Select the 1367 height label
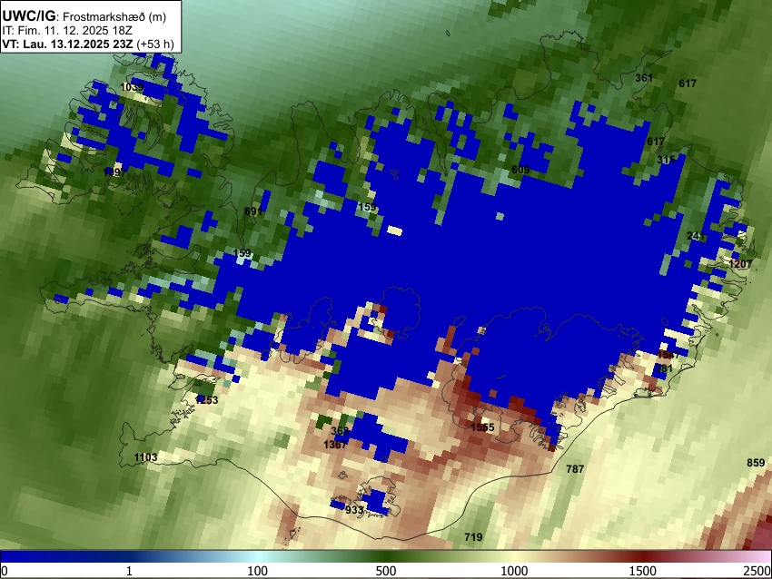 pyautogui.click(x=335, y=445)
